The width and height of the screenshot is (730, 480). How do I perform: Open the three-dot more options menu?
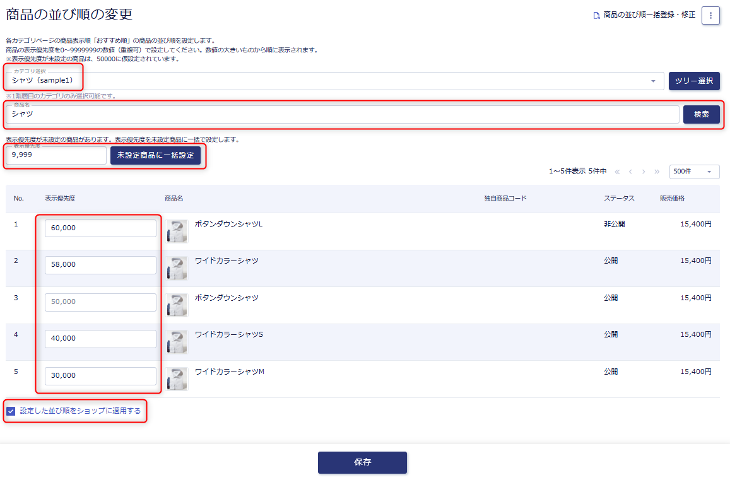tap(710, 15)
